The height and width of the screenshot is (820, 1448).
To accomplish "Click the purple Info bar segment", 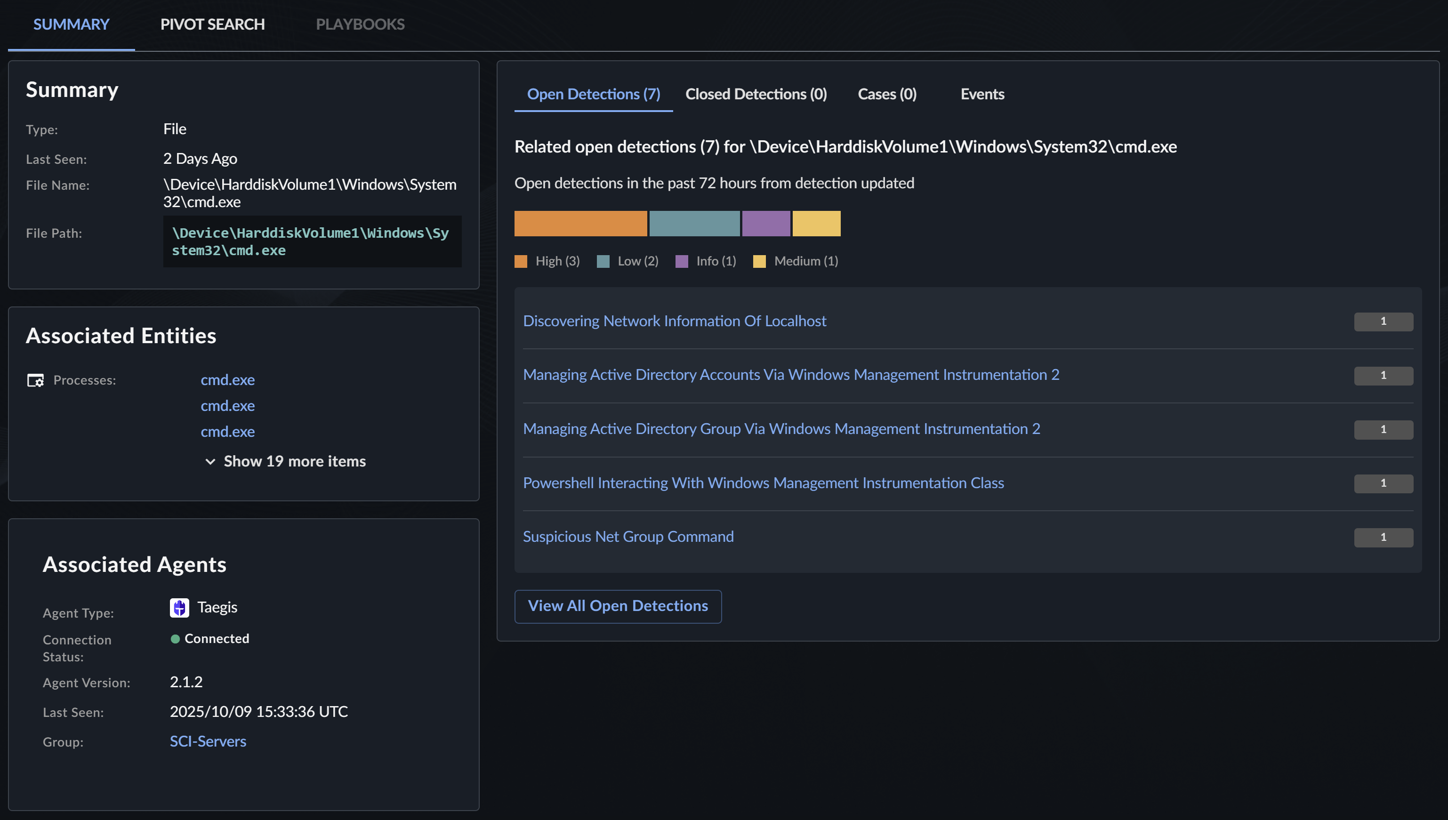I will [x=766, y=224].
